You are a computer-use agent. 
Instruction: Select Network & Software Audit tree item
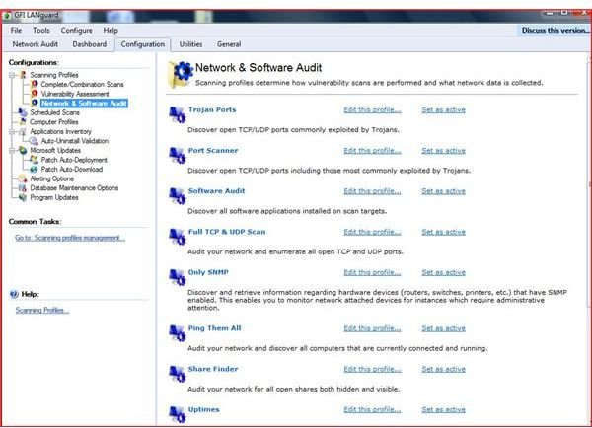point(84,103)
